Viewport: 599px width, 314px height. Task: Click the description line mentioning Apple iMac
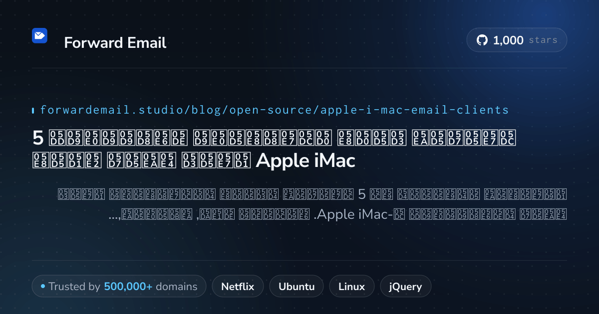pos(338,216)
